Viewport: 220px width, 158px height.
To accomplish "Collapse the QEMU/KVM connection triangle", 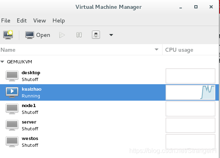I will pos(2,61).
